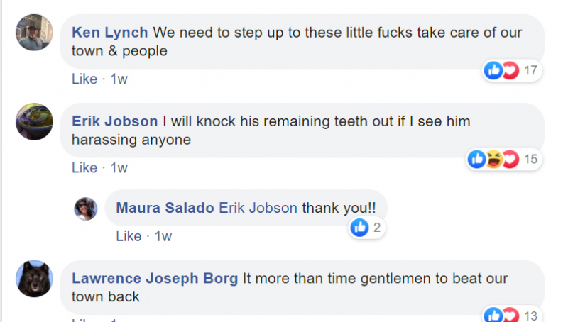
Task: View thumbs-up reaction on Maura Salado's reply
Action: [x=361, y=228]
